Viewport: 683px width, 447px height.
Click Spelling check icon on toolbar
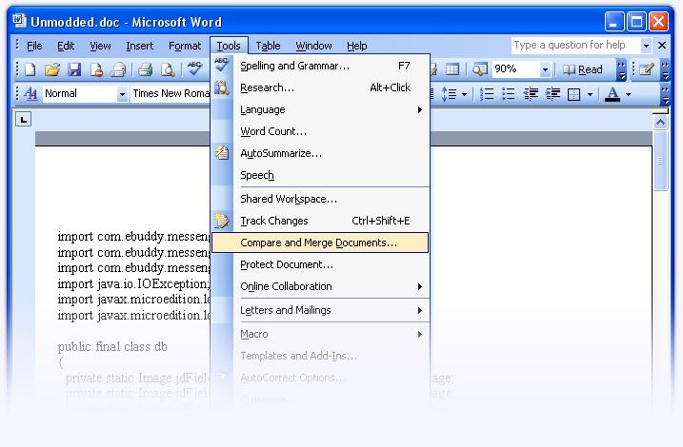tap(194, 68)
